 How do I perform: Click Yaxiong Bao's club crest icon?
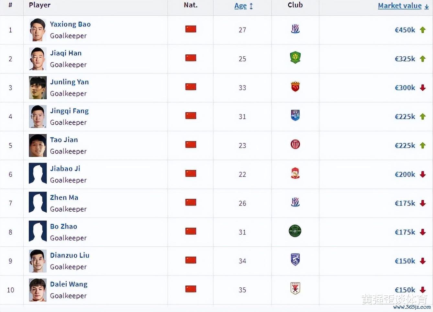295,29
